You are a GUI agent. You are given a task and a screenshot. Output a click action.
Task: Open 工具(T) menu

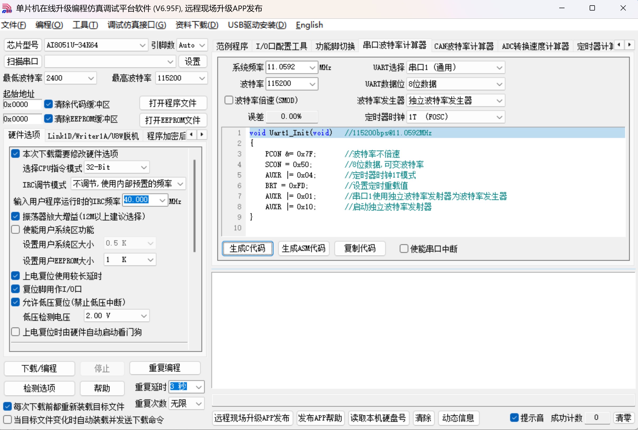[x=85, y=25]
